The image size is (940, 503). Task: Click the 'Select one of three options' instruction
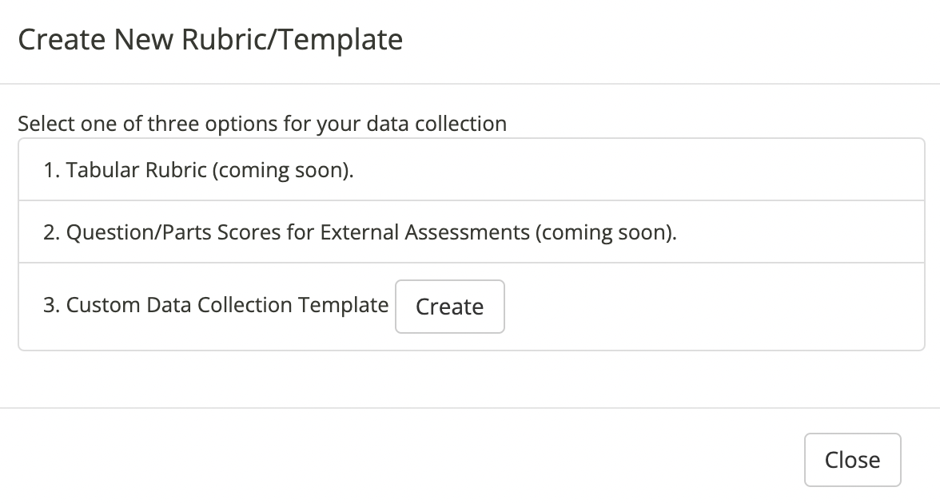point(262,124)
